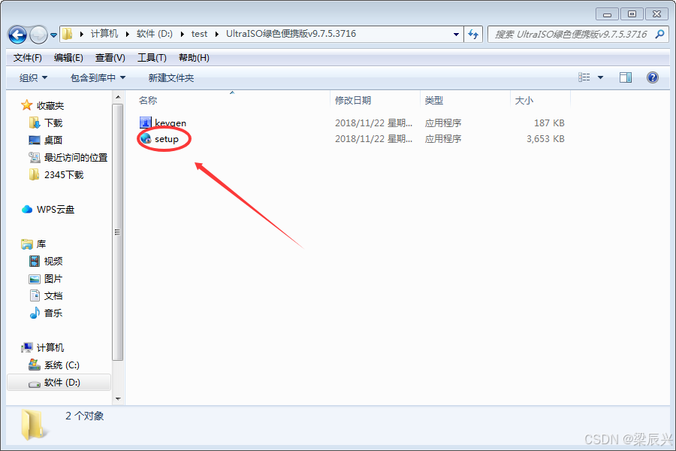This screenshot has height=451, width=676.
Task: Open 收藏夹 in navigation pane
Action: 50,106
